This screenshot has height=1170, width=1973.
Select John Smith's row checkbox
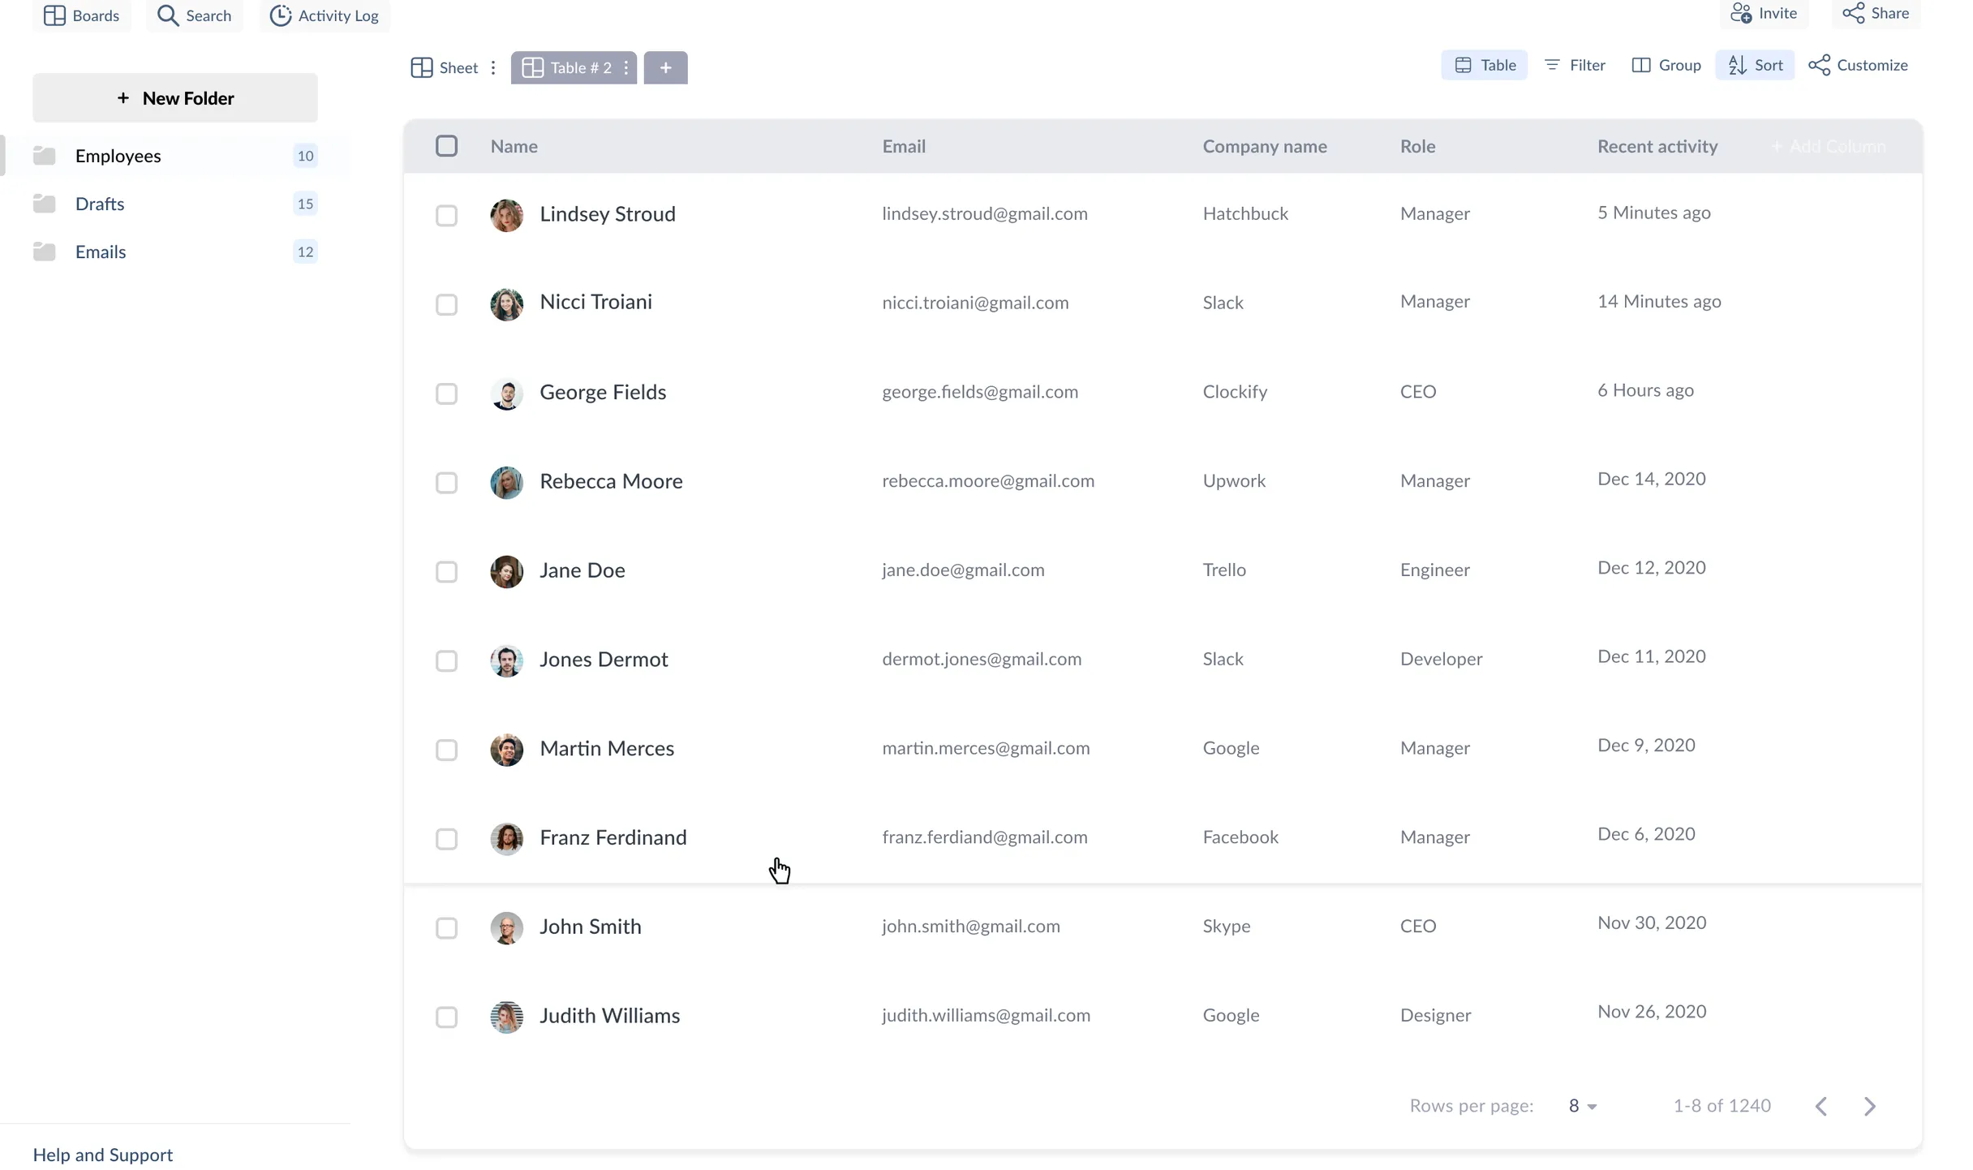pyautogui.click(x=446, y=928)
